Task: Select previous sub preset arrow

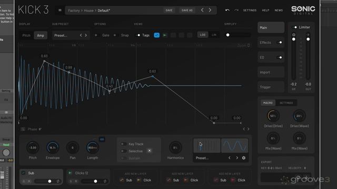Action: (x=81, y=35)
